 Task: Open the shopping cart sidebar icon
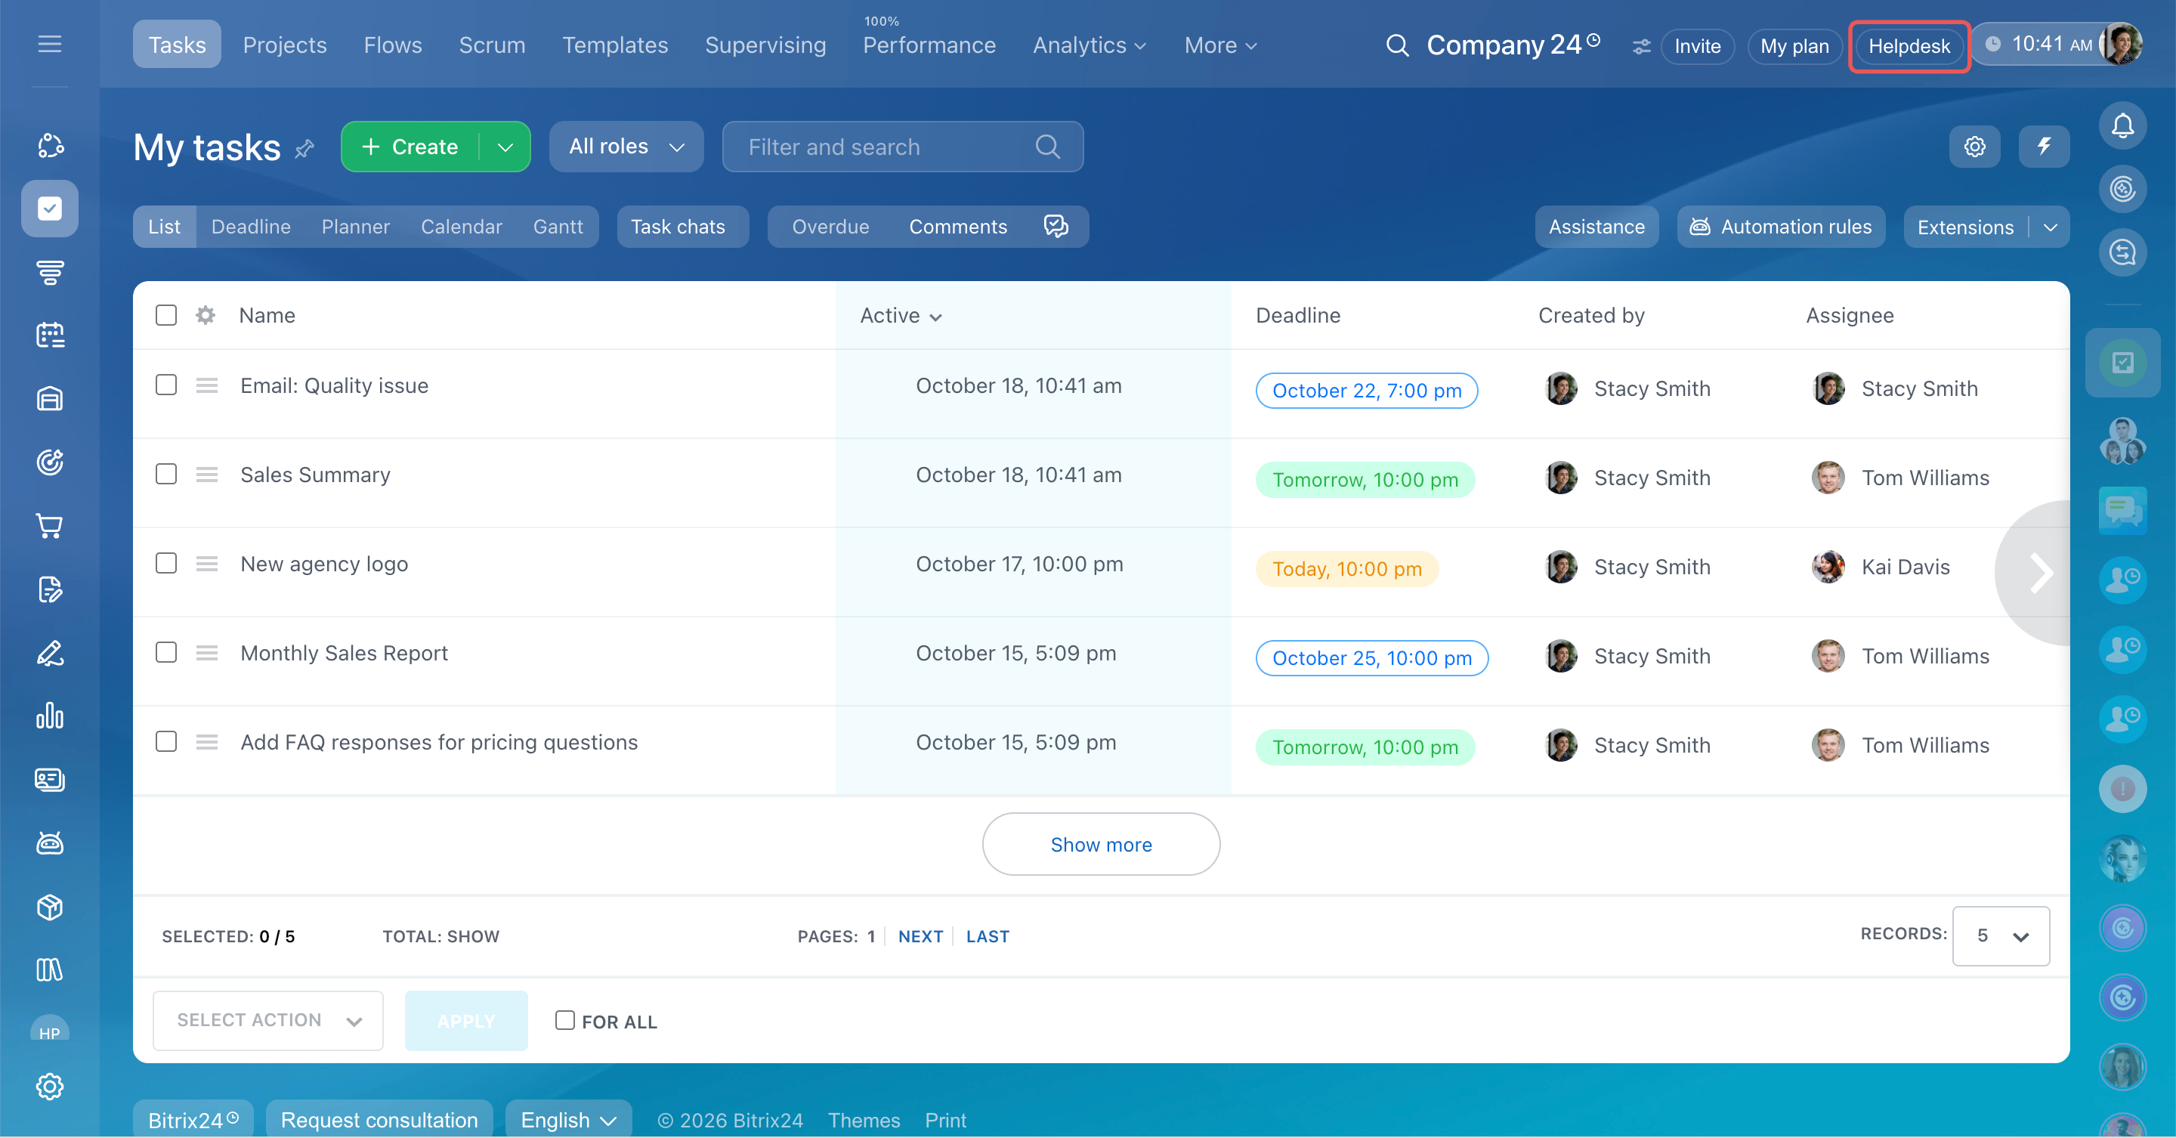coord(50,525)
